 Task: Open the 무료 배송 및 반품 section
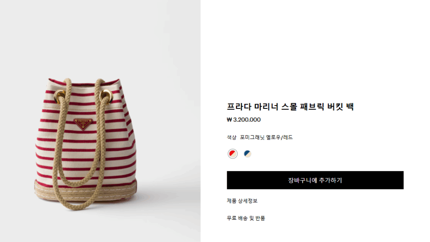click(246, 218)
